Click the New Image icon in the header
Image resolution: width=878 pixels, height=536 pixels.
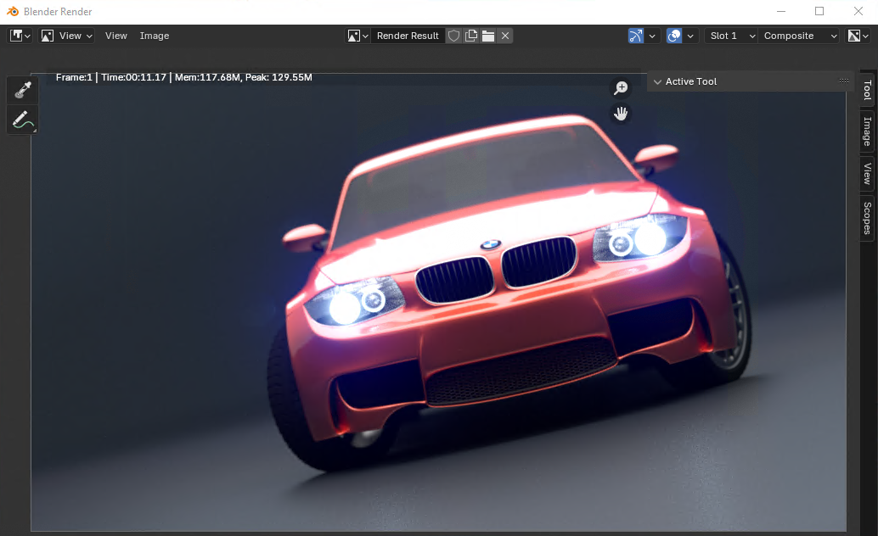471,36
